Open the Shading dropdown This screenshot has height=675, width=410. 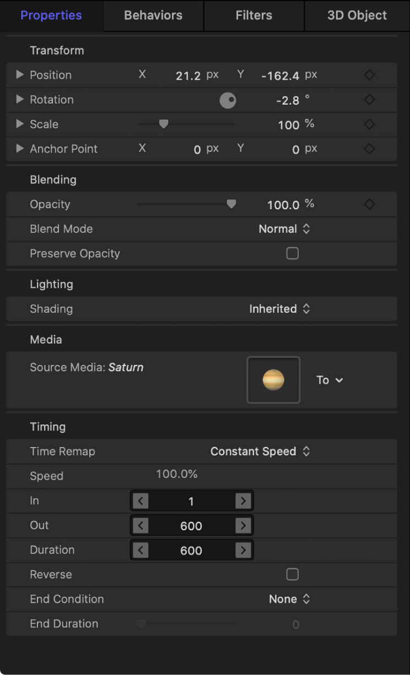[281, 309]
